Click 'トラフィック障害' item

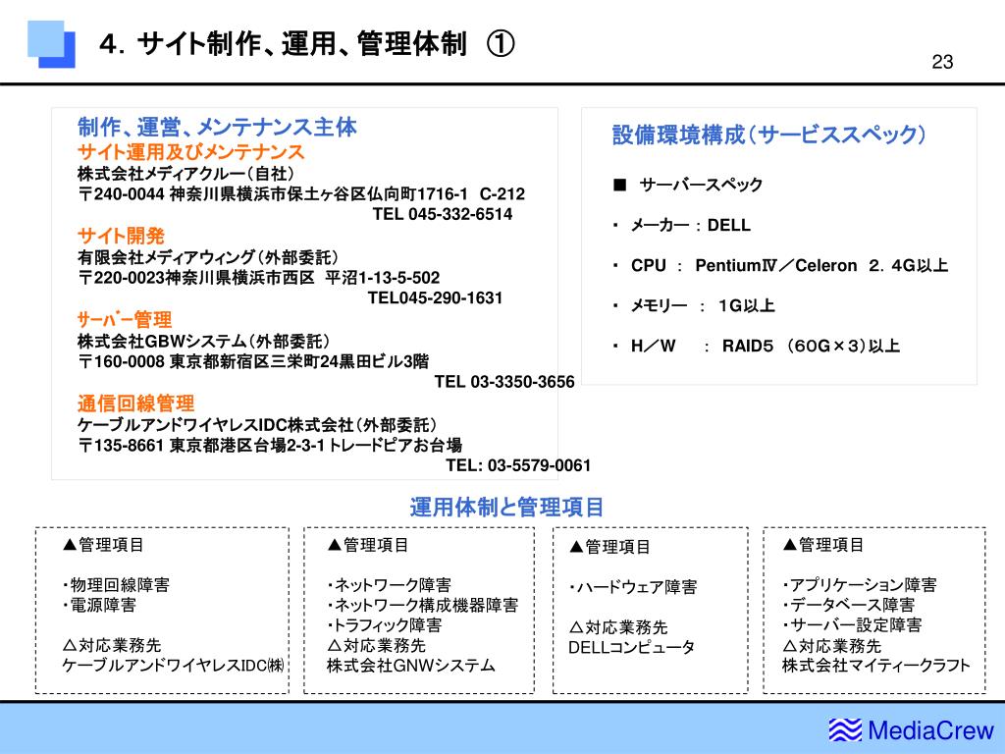(384, 625)
